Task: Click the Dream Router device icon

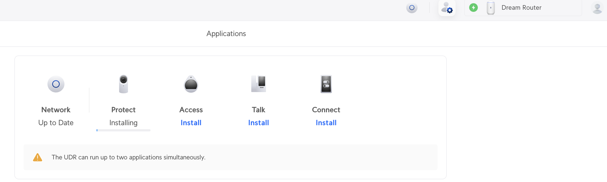Action: pyautogui.click(x=491, y=8)
